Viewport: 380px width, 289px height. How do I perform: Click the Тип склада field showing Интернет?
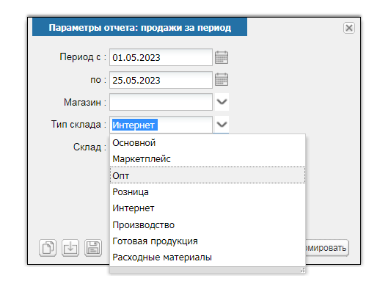pos(161,125)
